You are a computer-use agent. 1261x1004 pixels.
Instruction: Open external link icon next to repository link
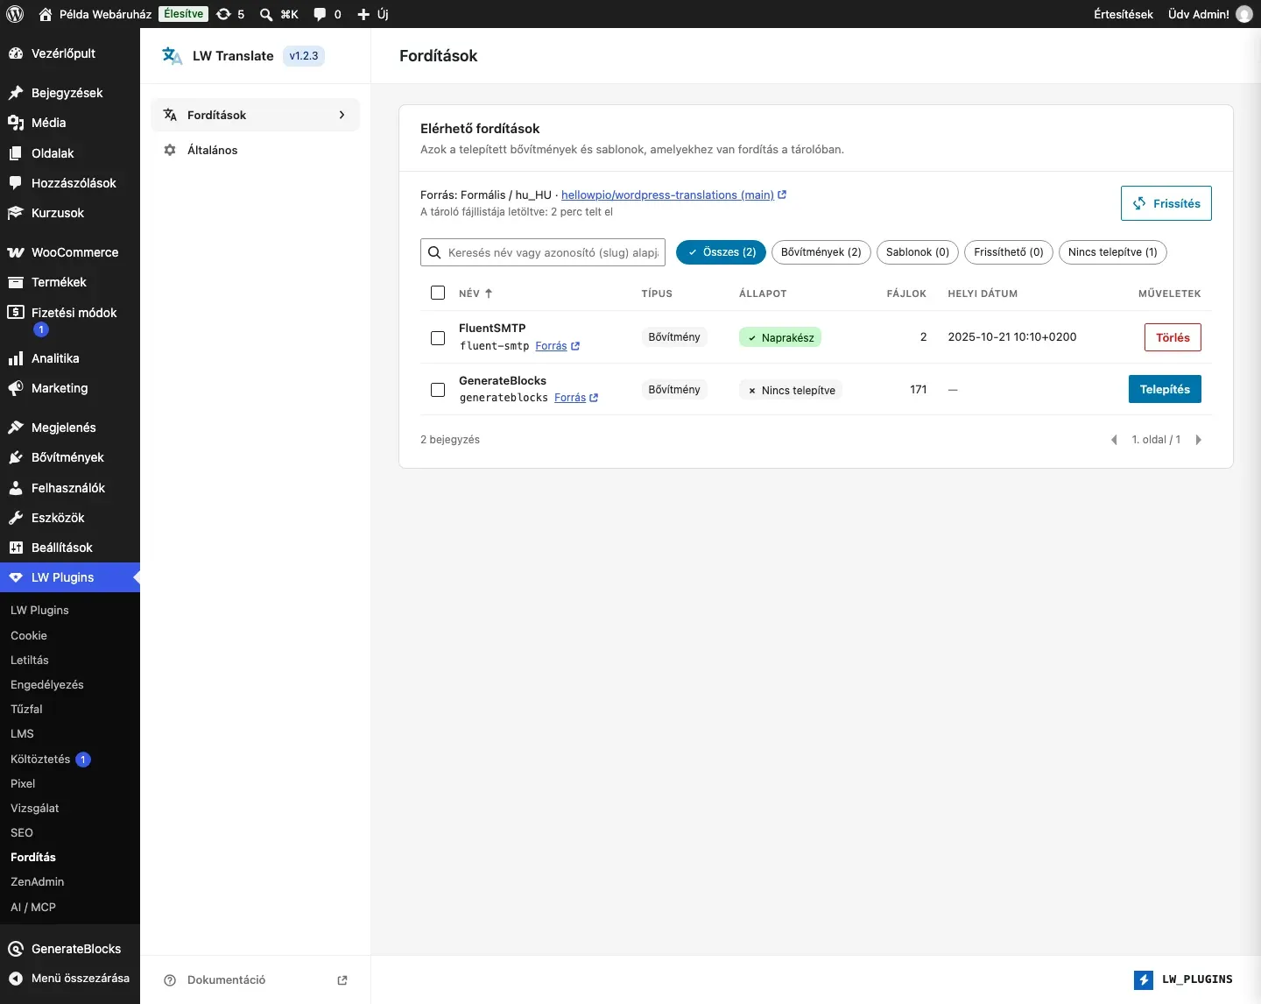point(782,194)
